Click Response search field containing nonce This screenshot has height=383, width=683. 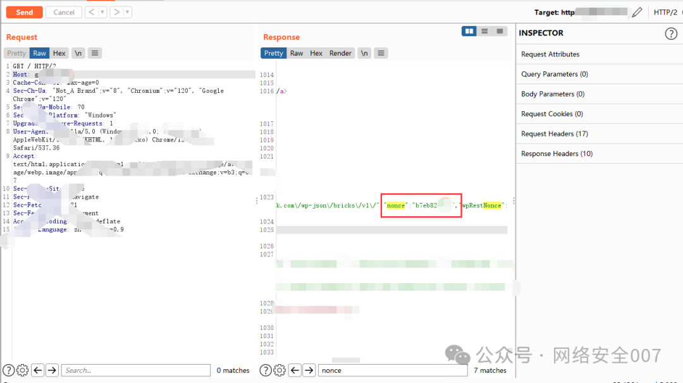(393, 370)
